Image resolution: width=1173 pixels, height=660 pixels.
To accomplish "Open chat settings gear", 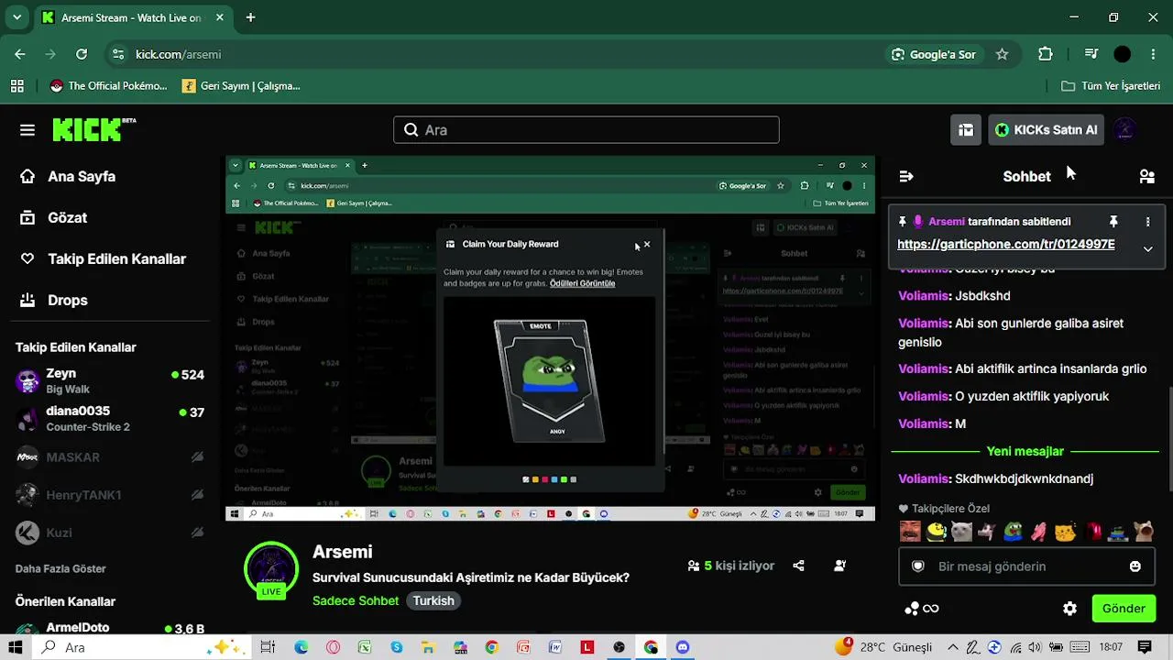I will point(1069,609).
